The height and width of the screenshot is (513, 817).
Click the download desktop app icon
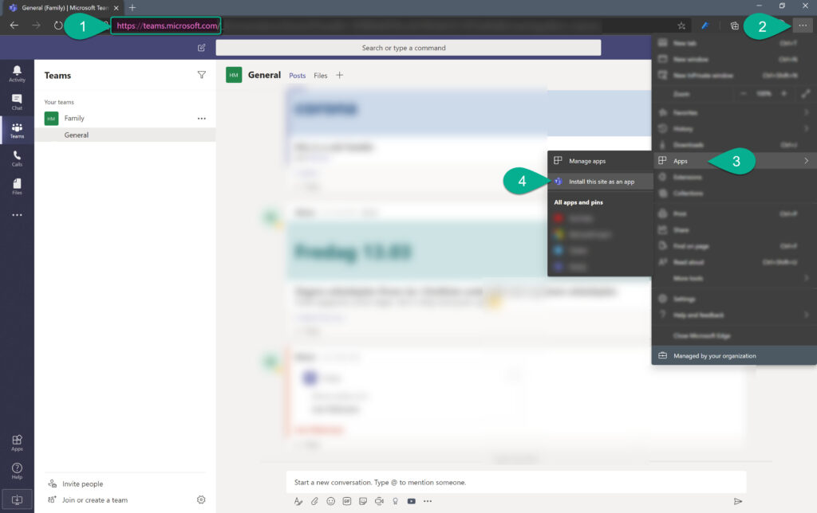tap(17, 499)
